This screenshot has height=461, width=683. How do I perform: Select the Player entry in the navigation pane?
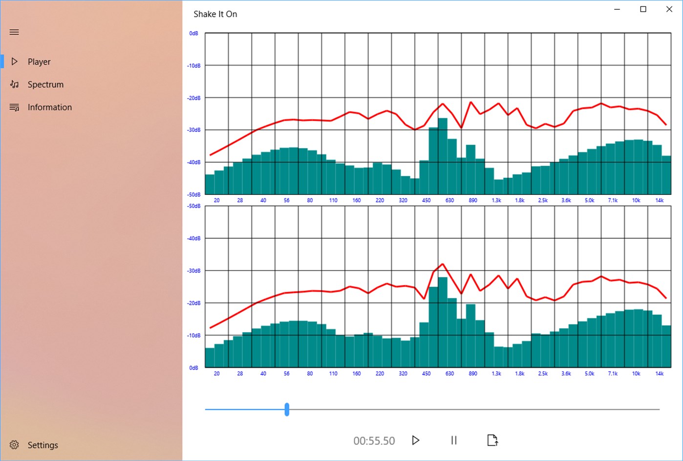[39, 61]
